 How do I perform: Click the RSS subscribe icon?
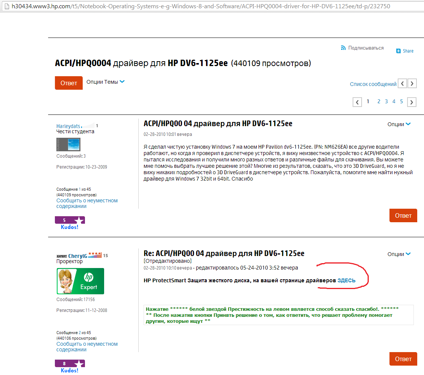[343, 48]
